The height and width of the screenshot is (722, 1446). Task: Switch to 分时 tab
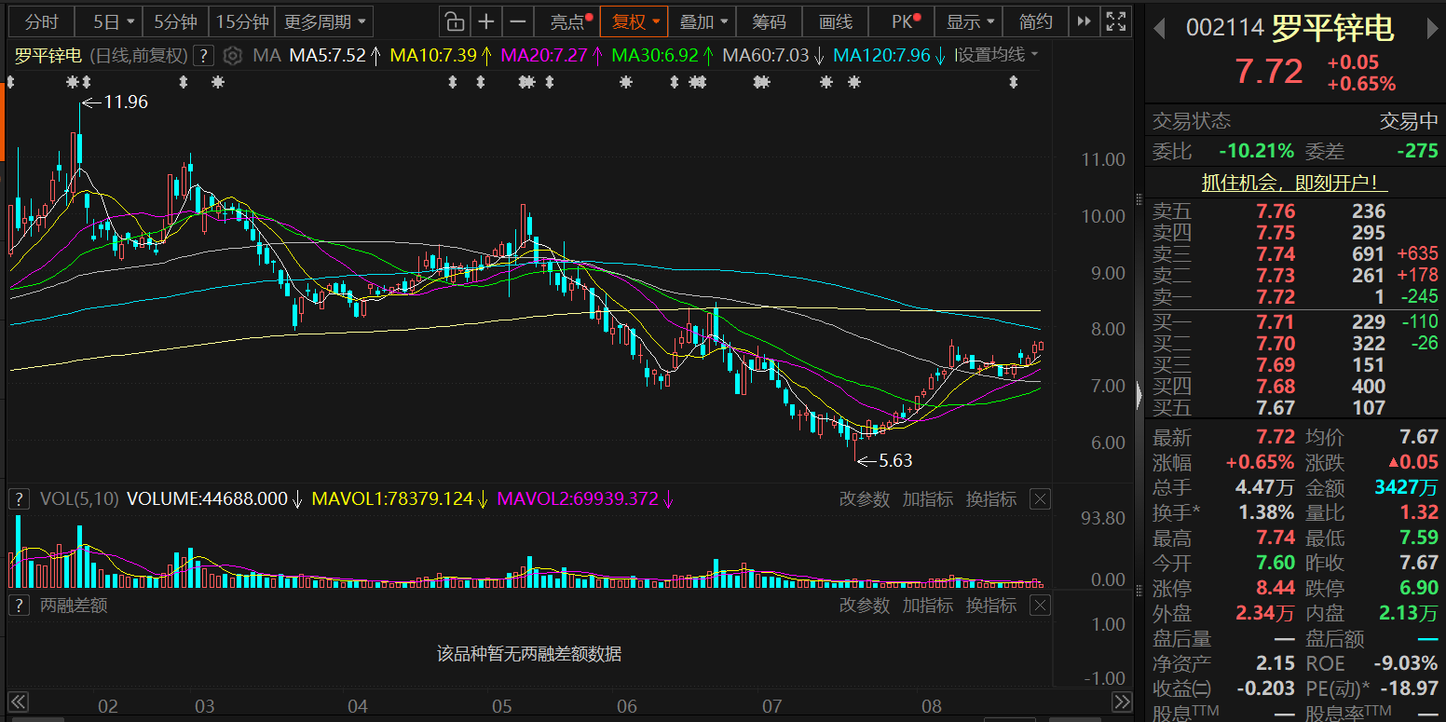click(42, 21)
